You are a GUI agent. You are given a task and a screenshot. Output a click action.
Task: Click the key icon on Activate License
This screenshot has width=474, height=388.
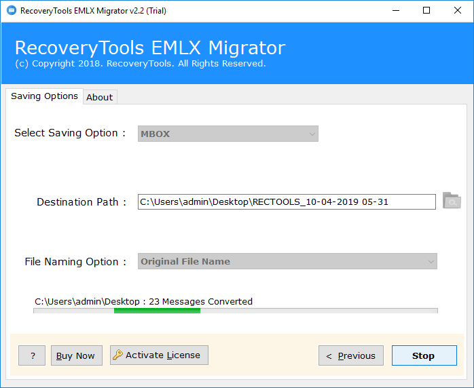click(117, 355)
